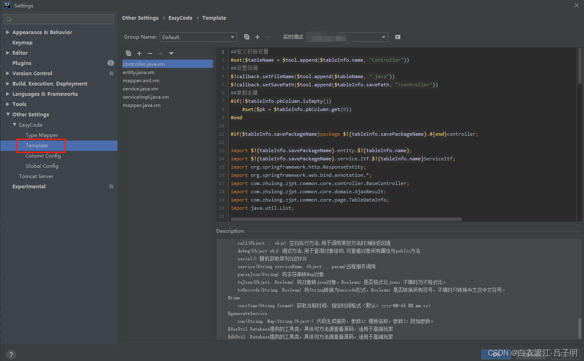Collapse the Other Settings section
Viewport: 584px width, 361px height.
pos(8,114)
